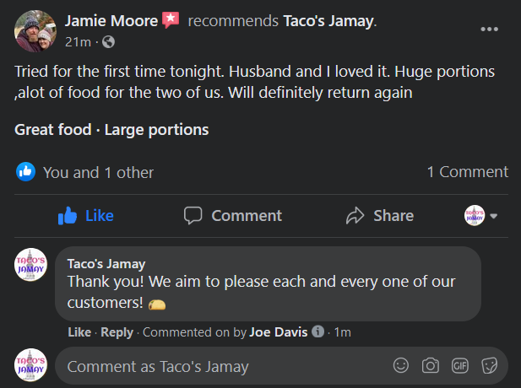Click Jamie Moore's profile picture thumbnail

35,30
